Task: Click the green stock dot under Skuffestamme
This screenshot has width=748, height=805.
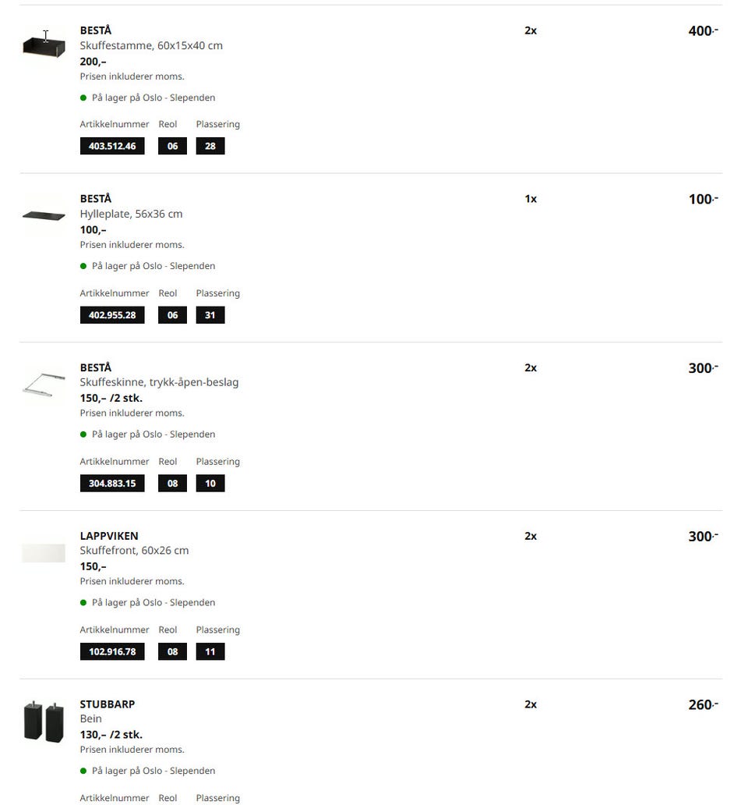Action: coord(83,98)
